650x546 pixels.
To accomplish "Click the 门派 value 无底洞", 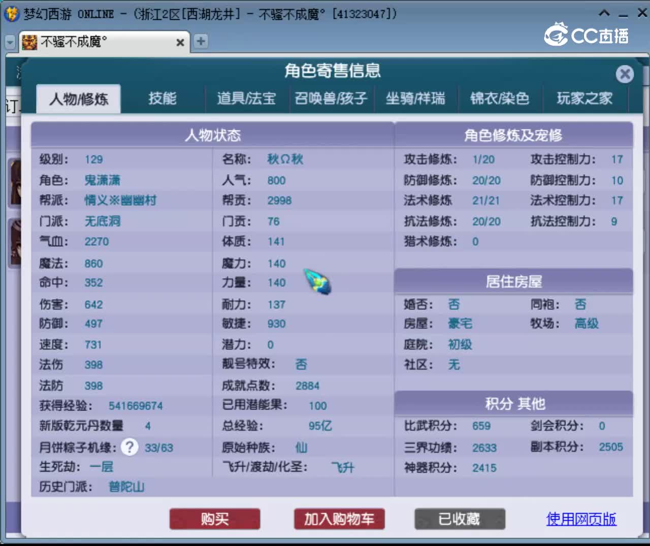I will (103, 221).
